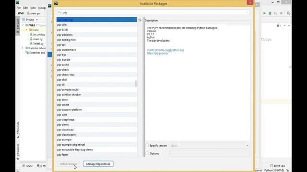Select pip-accel in package list
307x172 pixels.
point(97,30)
